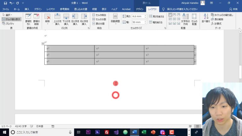The height and width of the screenshot is (136, 242).
Task: Click 表の分割 split table
Action: tap(98, 24)
